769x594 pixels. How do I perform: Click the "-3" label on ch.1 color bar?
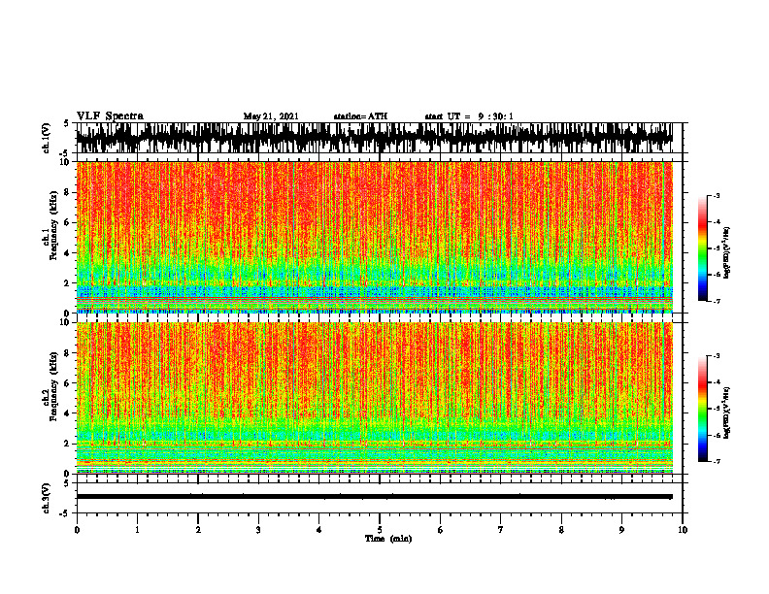717,195
